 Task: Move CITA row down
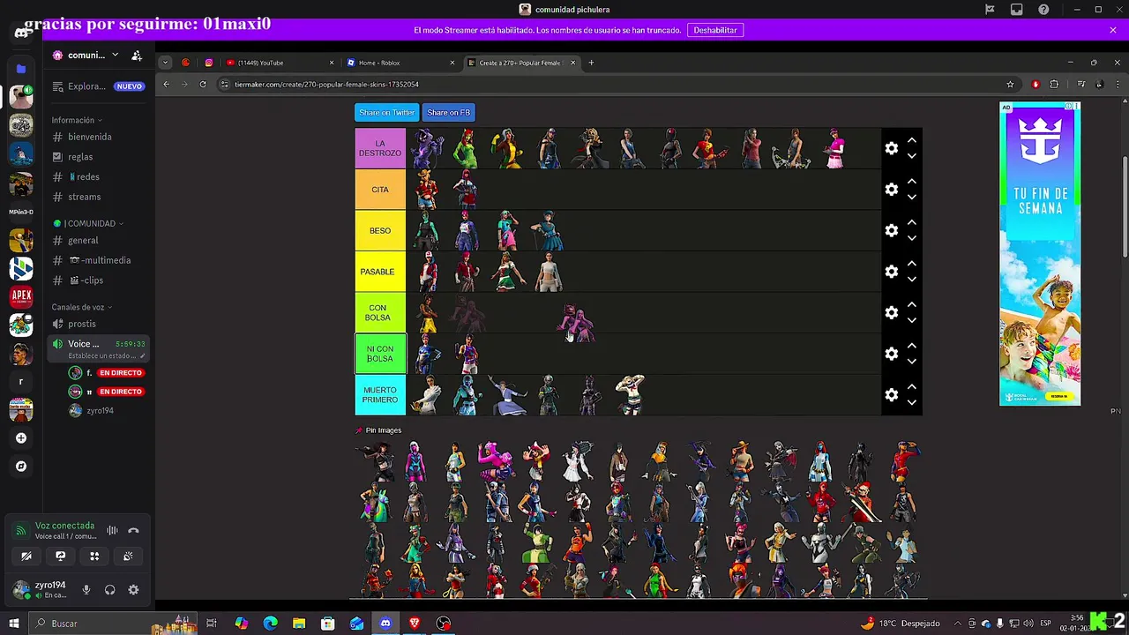click(x=912, y=198)
